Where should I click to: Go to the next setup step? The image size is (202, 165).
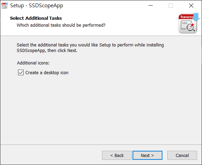pyautogui.click(x=148, y=155)
